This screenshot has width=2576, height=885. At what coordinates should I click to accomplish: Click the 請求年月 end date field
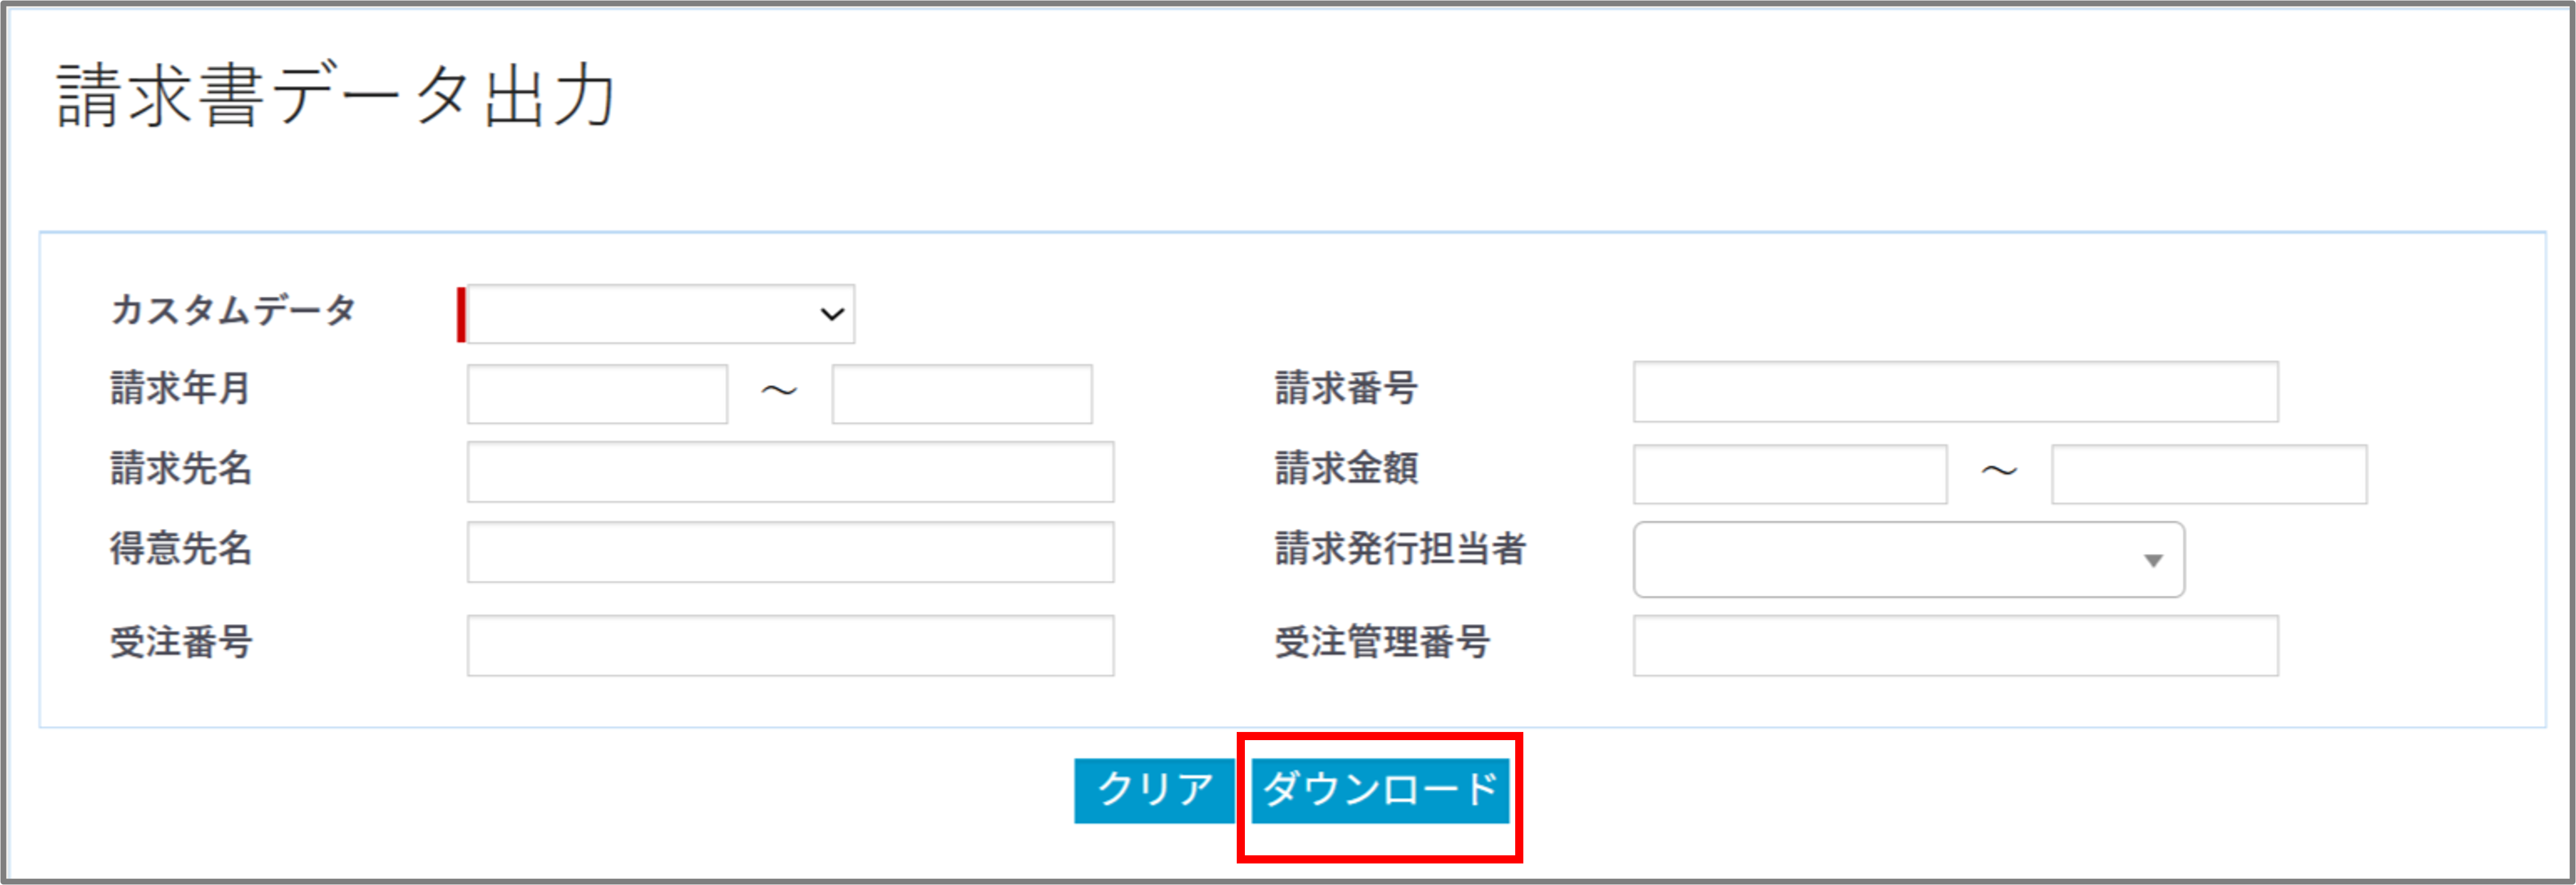coord(961,393)
